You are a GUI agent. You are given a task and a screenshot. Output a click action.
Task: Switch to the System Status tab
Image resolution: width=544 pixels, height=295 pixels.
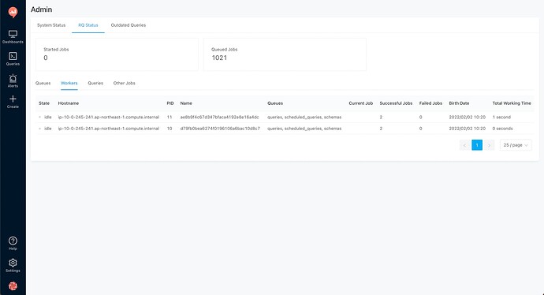(51, 25)
